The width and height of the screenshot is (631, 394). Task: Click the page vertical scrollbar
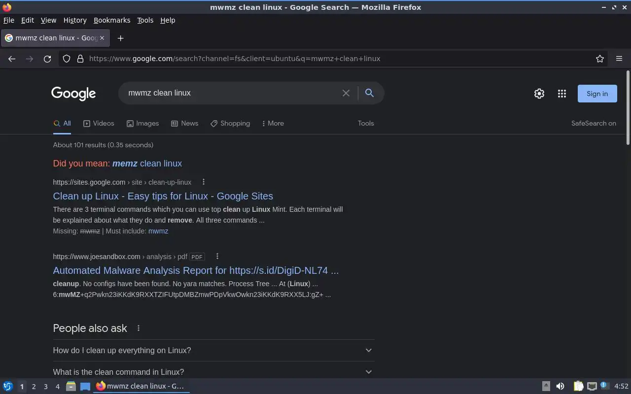click(628, 108)
